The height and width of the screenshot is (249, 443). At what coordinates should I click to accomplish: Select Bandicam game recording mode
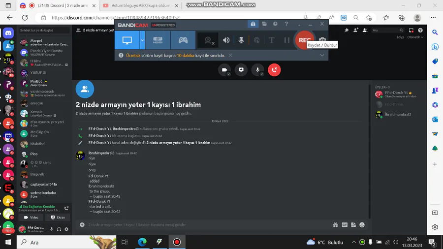coord(183,40)
